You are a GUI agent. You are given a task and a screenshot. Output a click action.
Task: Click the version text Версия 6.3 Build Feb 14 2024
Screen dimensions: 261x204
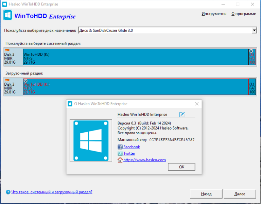[144, 123]
